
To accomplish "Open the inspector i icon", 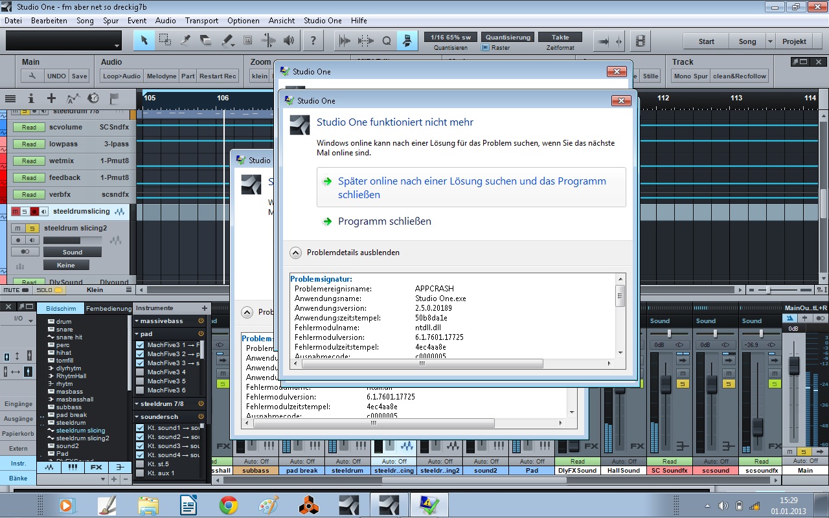I will pos(30,98).
